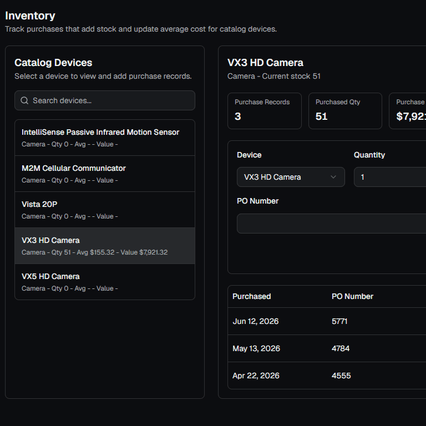The width and height of the screenshot is (426, 426).
Task: Click the Quantity field label
Action: click(369, 155)
